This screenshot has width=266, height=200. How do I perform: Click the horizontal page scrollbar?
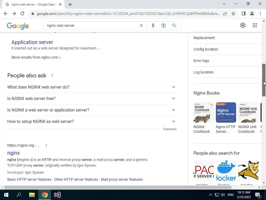click(118, 187)
